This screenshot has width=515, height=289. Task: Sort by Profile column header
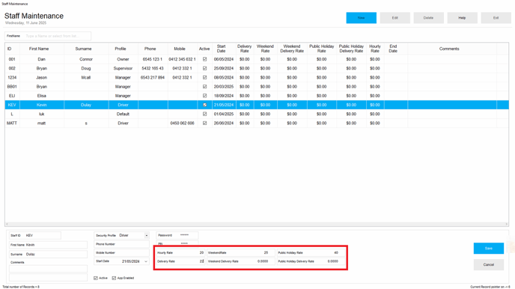[124, 49]
